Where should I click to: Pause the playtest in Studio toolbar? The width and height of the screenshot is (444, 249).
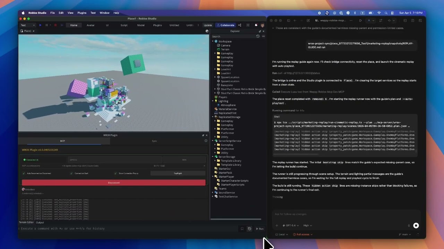(x=46, y=25)
